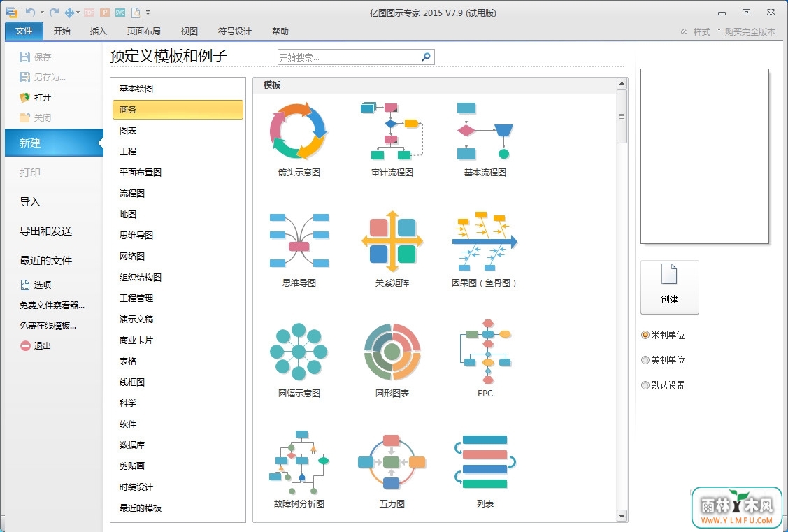Select 流程图 category
The width and height of the screenshot is (788, 532).
(178, 194)
